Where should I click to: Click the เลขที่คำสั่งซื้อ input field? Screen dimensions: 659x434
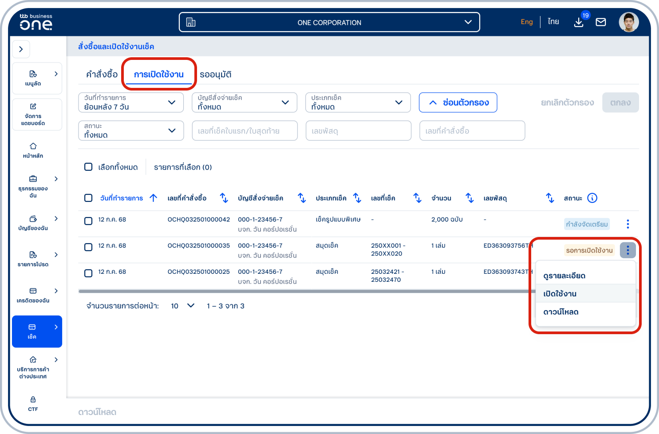click(472, 131)
